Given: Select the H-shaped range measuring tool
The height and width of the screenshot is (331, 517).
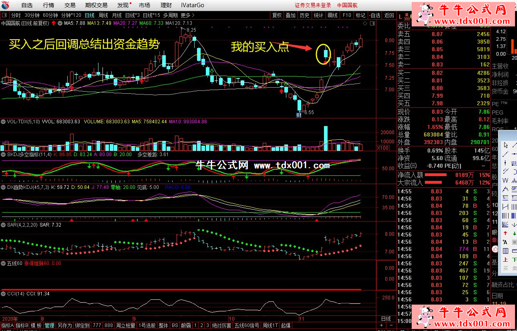Looking at the screenshot, I should coord(505,207).
